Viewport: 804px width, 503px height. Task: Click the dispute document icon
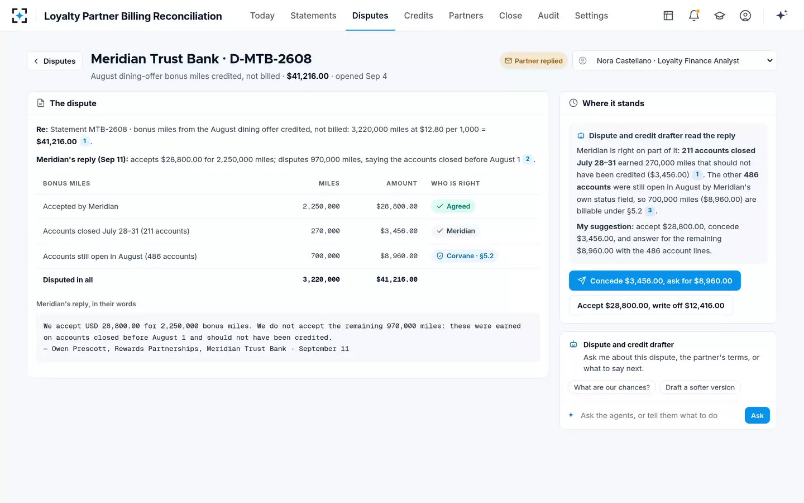click(x=41, y=103)
